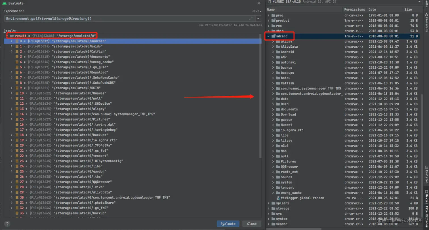The height and width of the screenshot is (230, 429).
Task: Click the autonavi folder icon
Action: (278, 62)
